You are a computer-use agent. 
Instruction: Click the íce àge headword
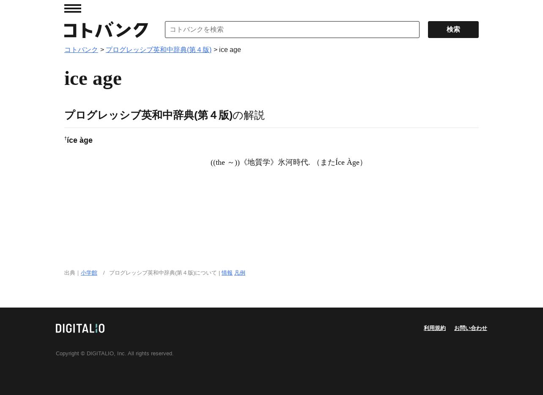tap(79, 140)
